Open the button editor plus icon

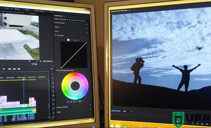click(x=52, y=69)
